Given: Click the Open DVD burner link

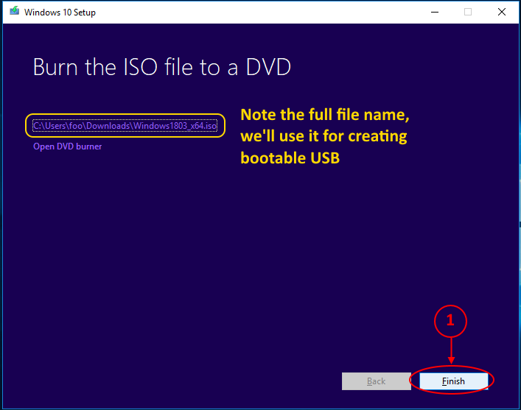Looking at the screenshot, I should coord(67,146).
